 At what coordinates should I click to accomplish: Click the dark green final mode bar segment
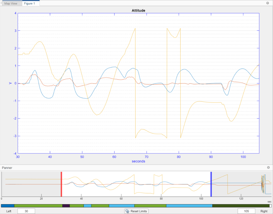(241, 206)
